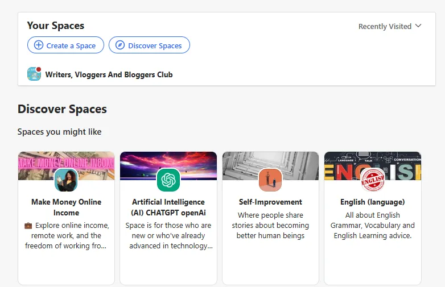The width and height of the screenshot is (445, 287).
Task: Click the 'Your Spaces' heading
Action: click(x=56, y=26)
